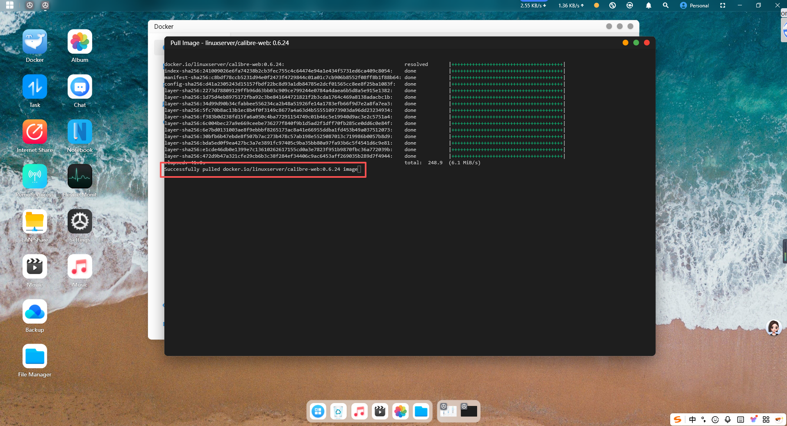Click the Docker window title text
This screenshot has height=426, width=787.
[x=164, y=27]
